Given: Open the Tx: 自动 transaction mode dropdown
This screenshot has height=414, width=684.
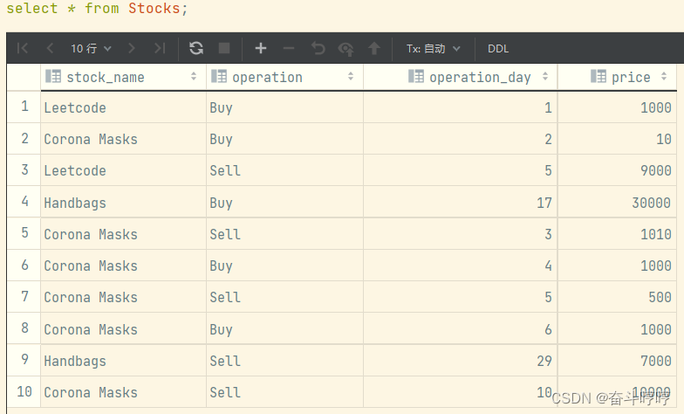Looking at the screenshot, I should (433, 49).
